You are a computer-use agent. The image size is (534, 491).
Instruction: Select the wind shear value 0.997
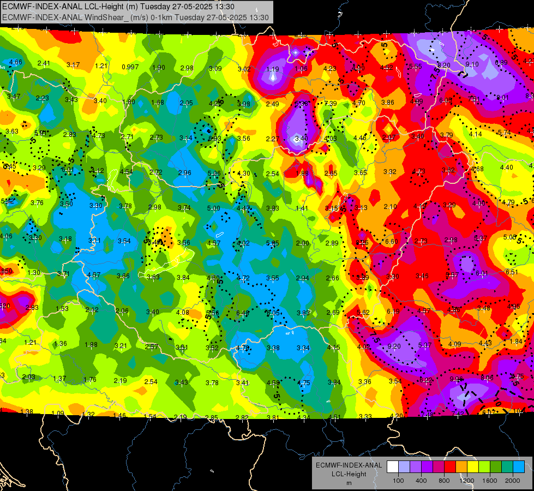point(130,67)
